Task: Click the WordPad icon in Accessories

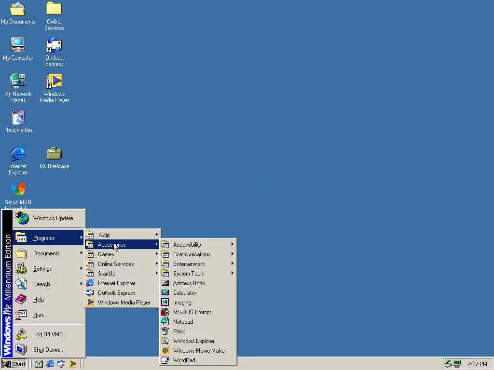Action: [165, 360]
